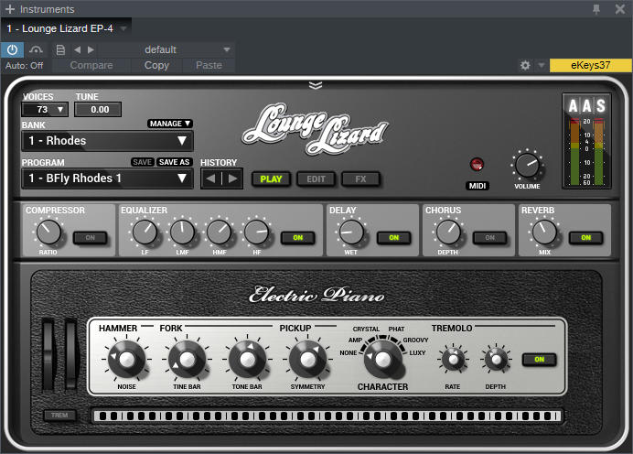Click the red MIDI indicator LED
The height and width of the screenshot is (454, 633).
tap(477, 165)
